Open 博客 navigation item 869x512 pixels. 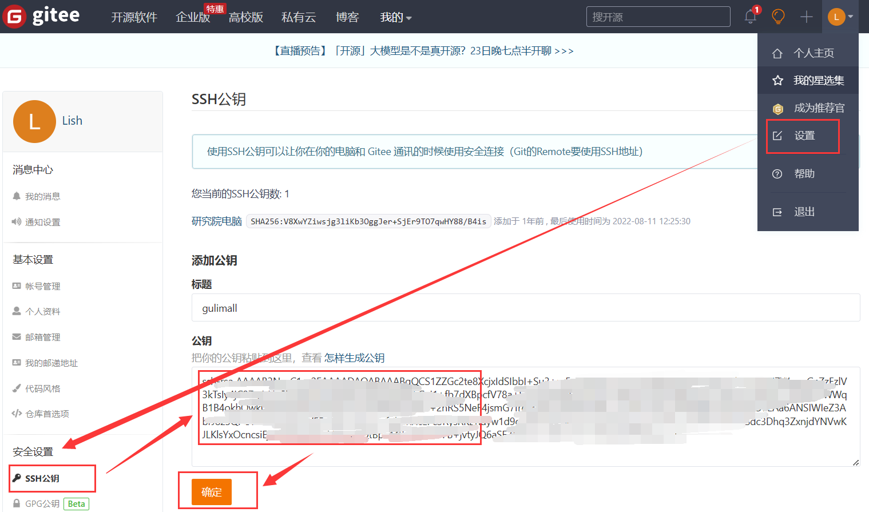(x=347, y=17)
